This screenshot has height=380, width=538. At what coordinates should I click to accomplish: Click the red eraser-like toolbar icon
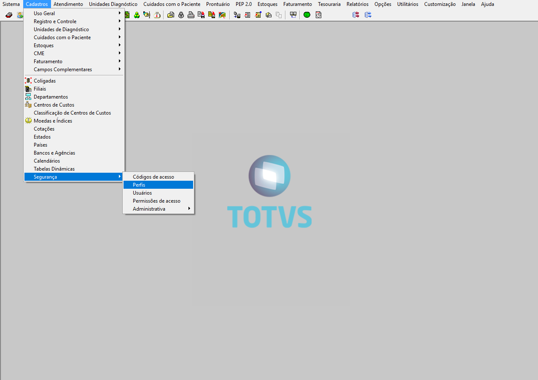click(9, 15)
